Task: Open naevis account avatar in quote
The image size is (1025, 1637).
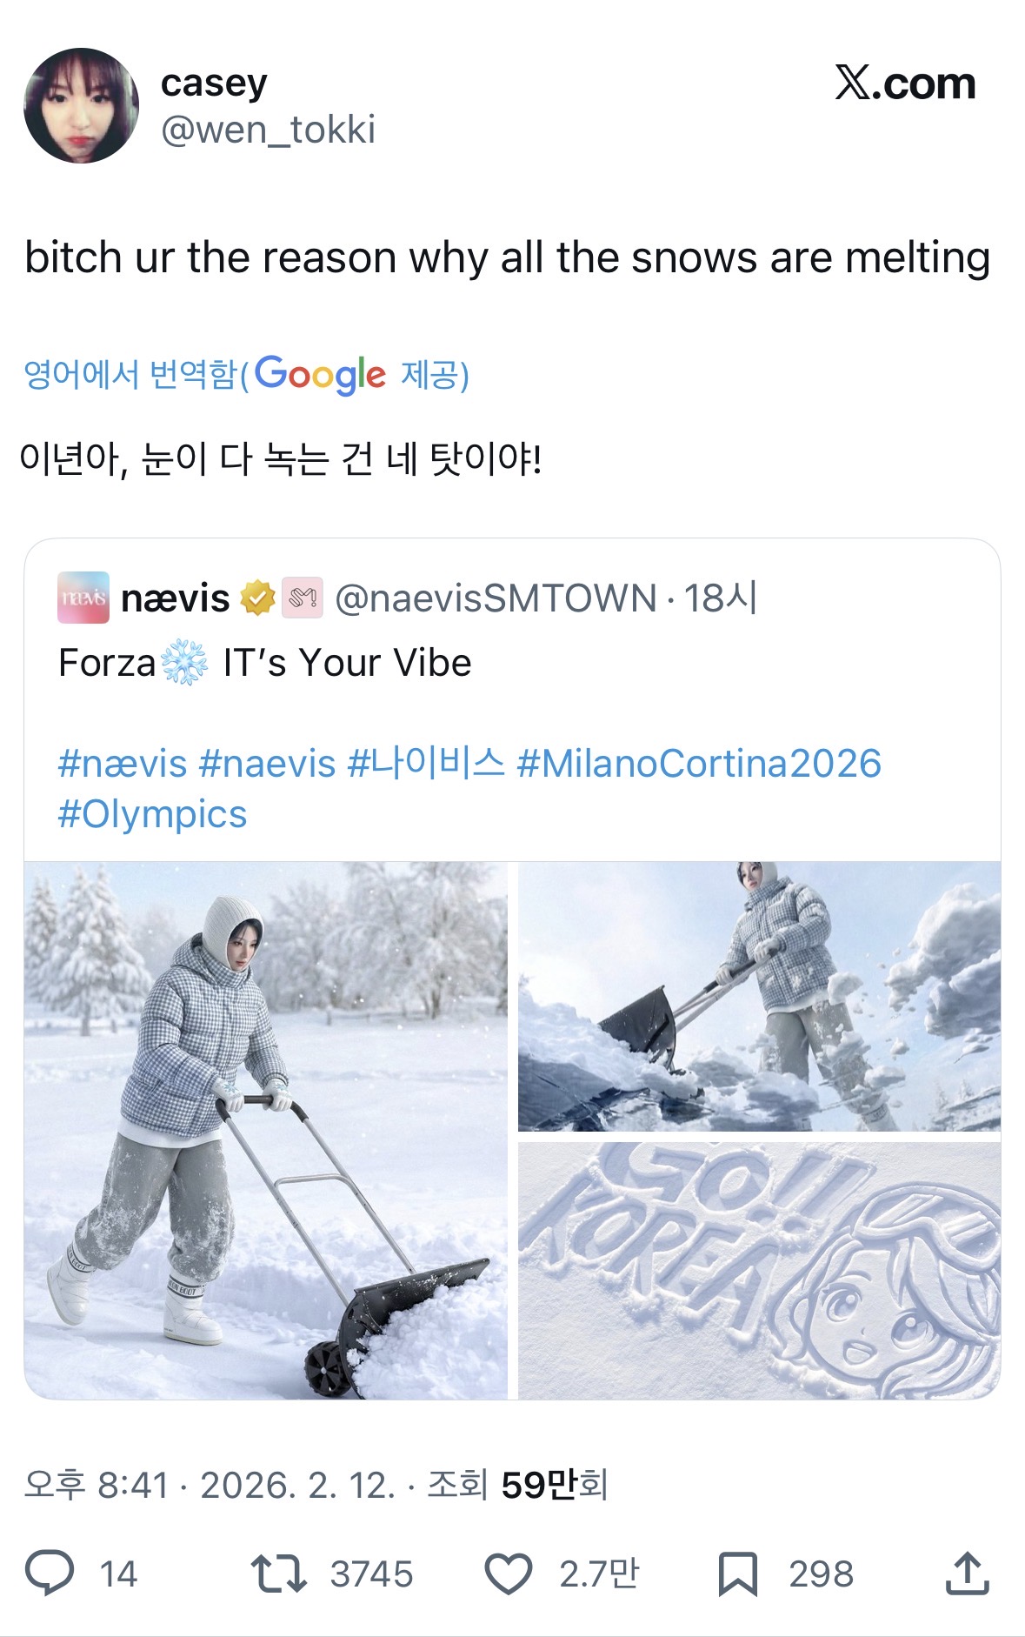Action: [x=83, y=598]
